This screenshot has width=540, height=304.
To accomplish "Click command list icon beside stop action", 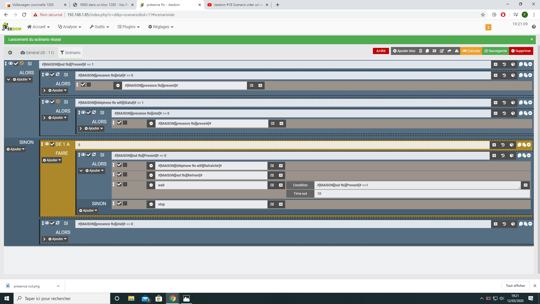I will (272, 204).
